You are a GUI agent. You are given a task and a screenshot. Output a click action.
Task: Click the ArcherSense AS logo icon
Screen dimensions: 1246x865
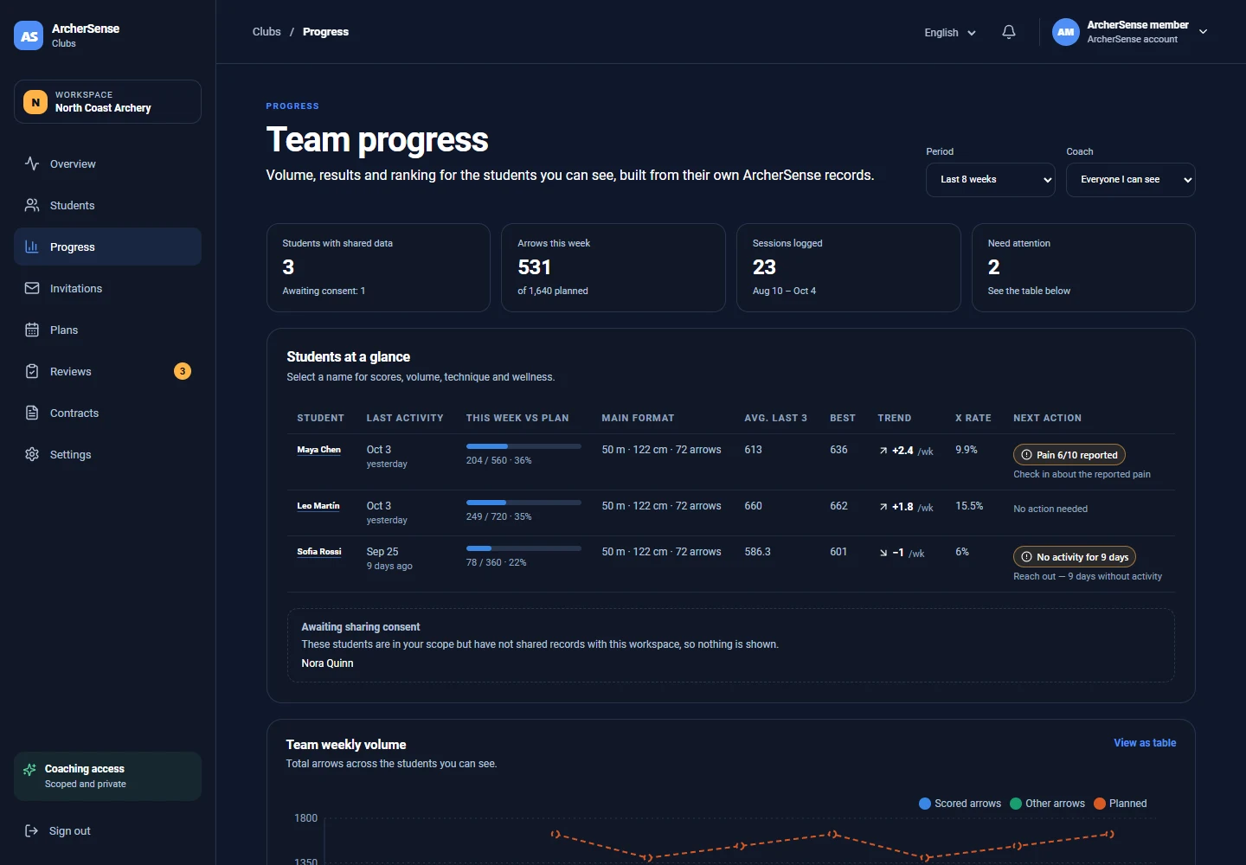coord(29,35)
